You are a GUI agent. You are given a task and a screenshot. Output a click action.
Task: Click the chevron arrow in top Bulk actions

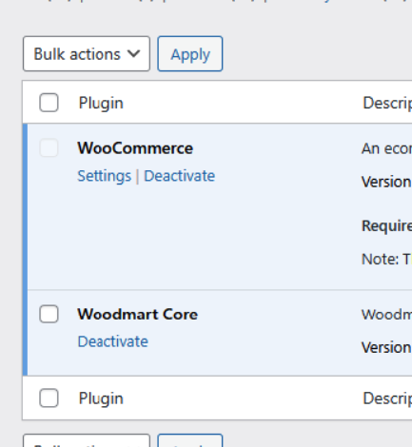pyautogui.click(x=133, y=53)
